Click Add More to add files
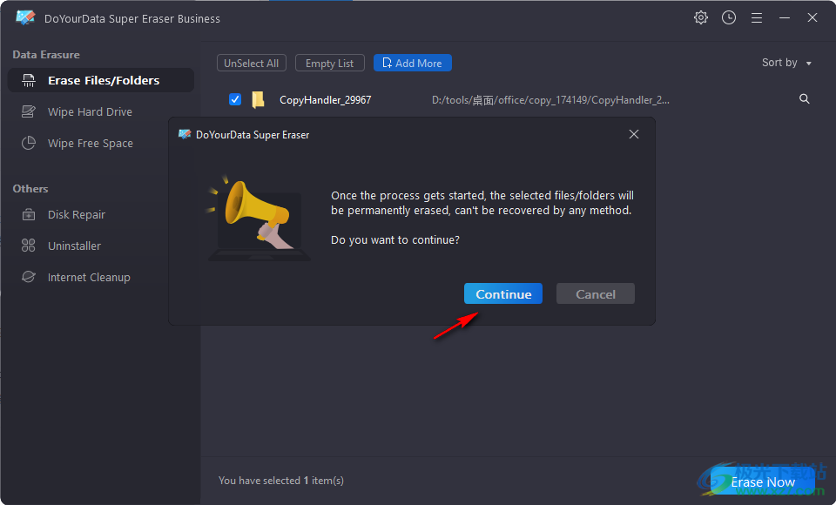Image resolution: width=836 pixels, height=505 pixels. (x=413, y=63)
